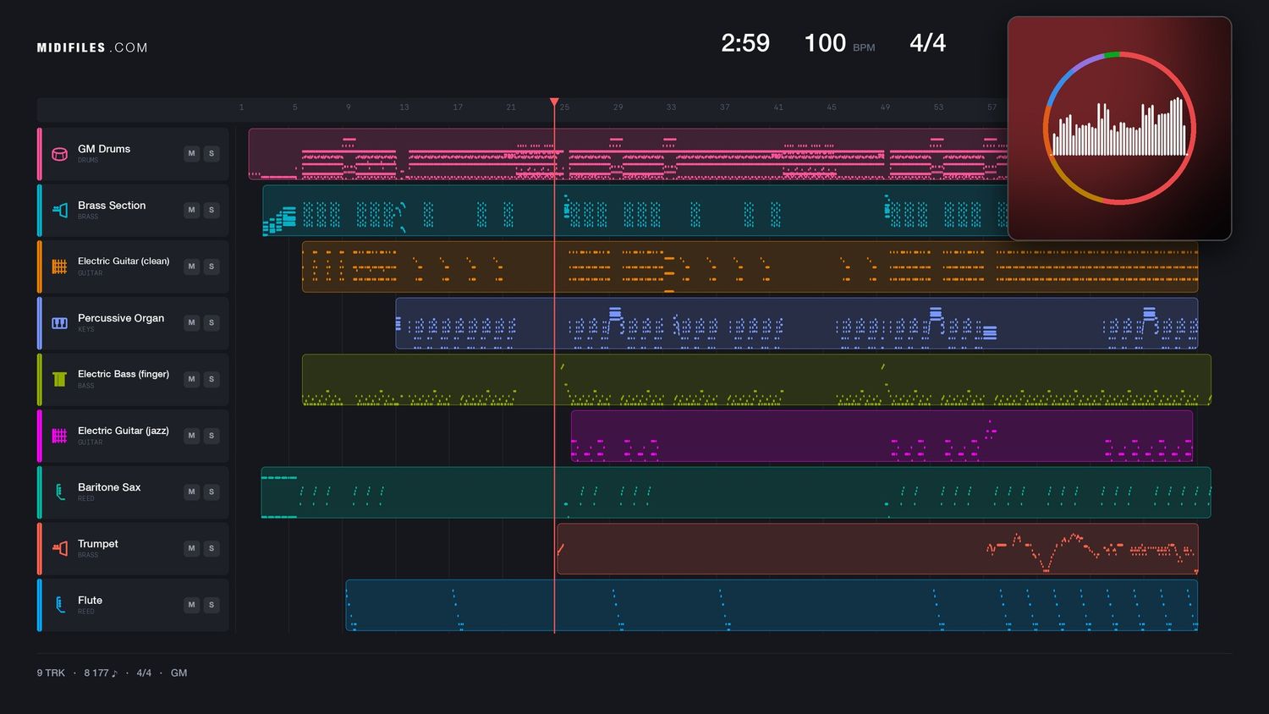Select the Percussive Organ track name
Viewport: 1269px width, 714px height.
coord(121,318)
